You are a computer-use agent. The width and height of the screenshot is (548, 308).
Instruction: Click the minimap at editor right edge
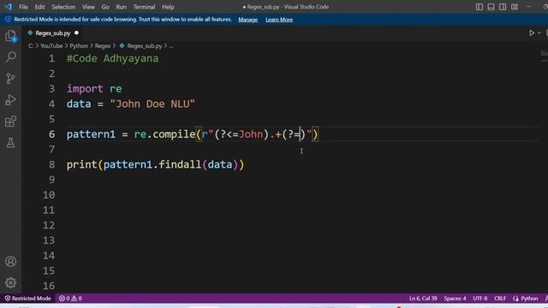click(544, 56)
